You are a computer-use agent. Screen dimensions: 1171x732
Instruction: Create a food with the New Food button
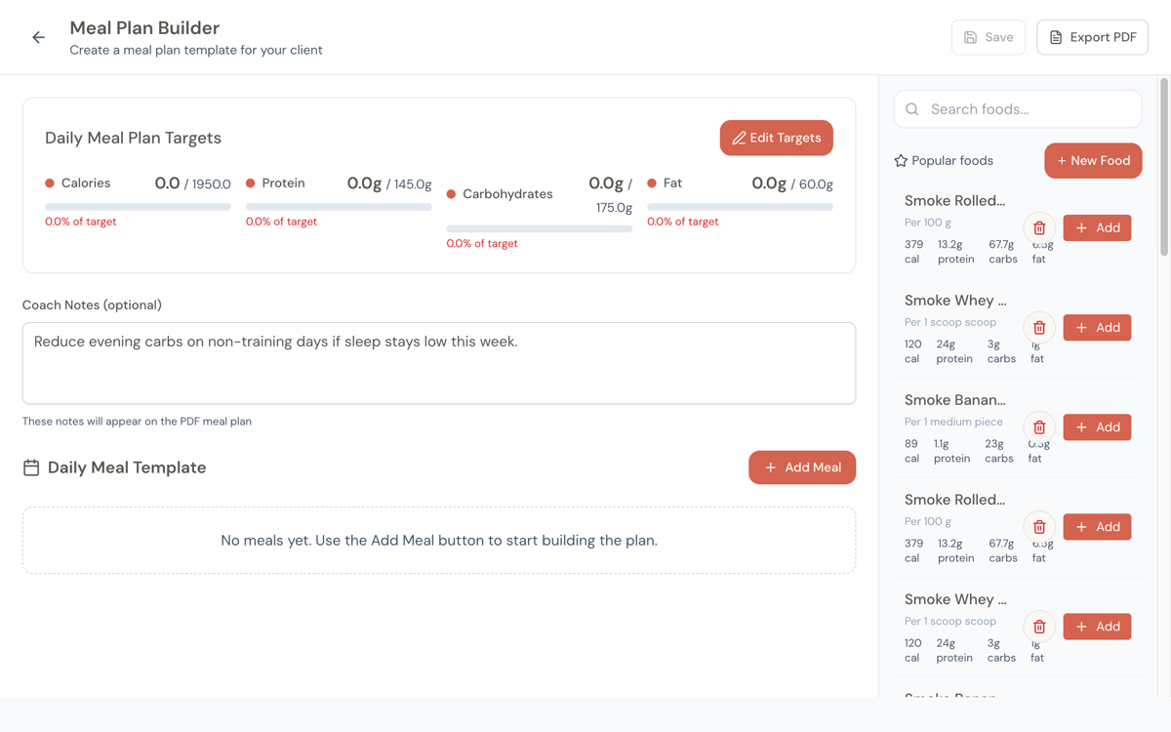click(1093, 160)
